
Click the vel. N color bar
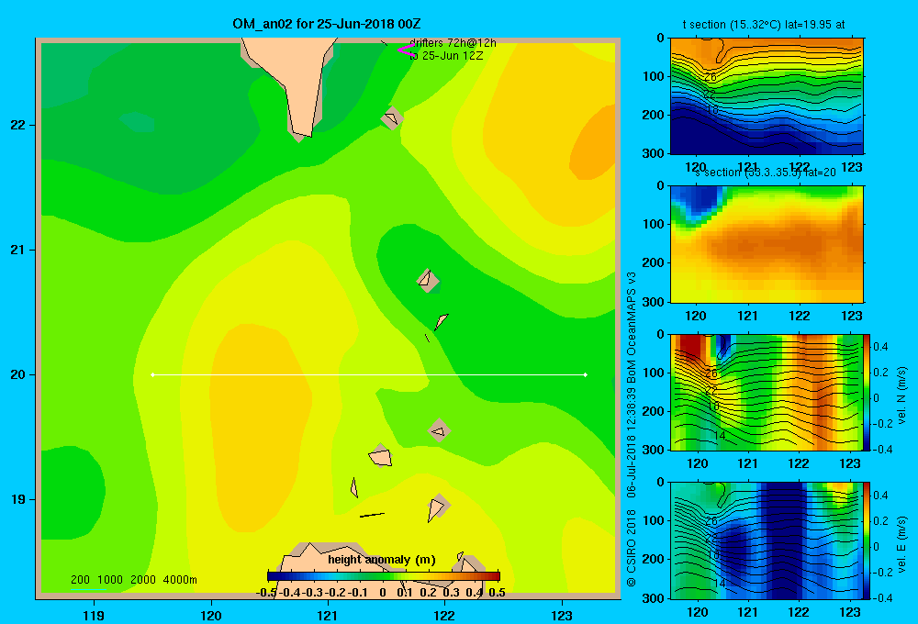pyautogui.click(x=868, y=393)
